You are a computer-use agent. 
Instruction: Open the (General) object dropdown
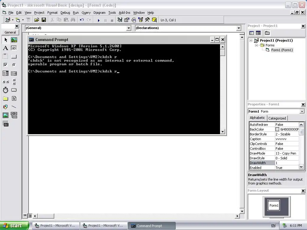129,28
